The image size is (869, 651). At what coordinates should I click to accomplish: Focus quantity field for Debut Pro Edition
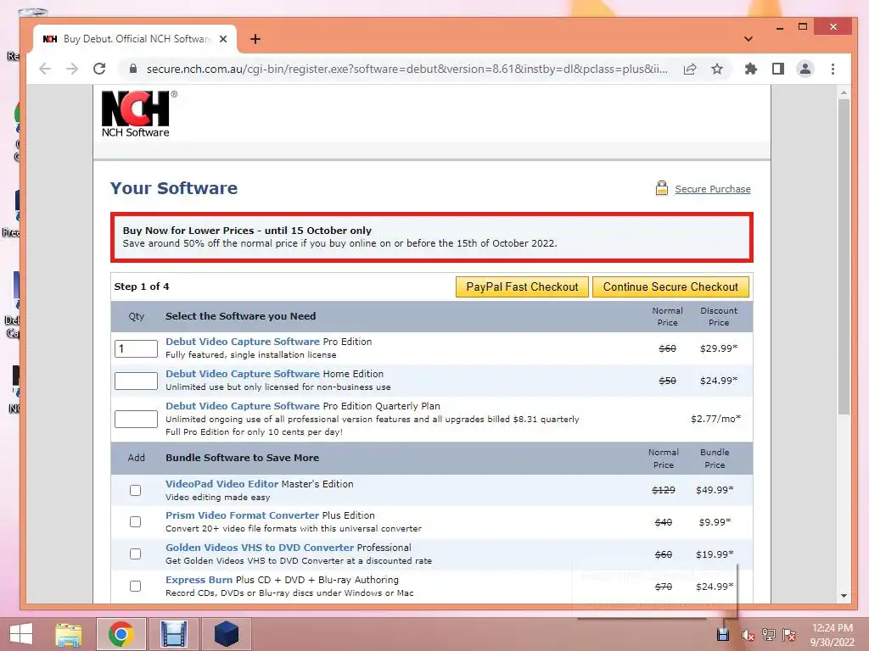point(136,348)
